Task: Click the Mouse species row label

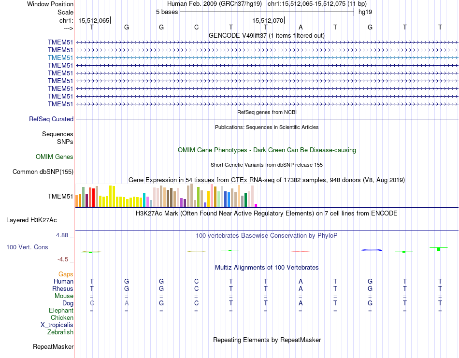Action: (x=64, y=296)
